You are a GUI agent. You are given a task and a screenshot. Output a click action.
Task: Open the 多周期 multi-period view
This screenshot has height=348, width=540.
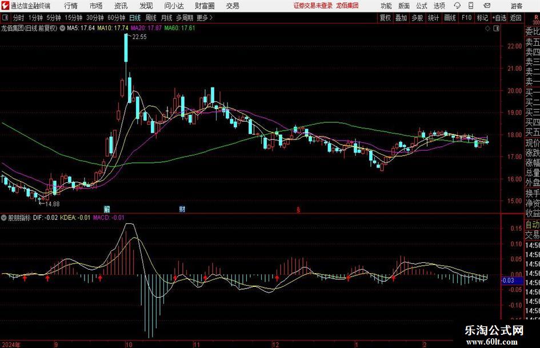185,18
